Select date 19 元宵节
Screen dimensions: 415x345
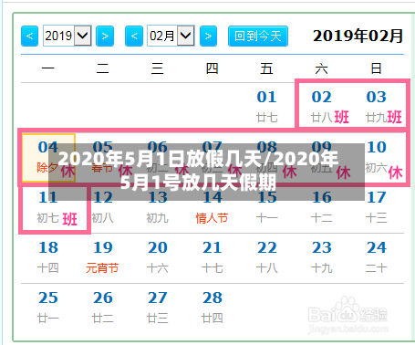[x=103, y=258]
